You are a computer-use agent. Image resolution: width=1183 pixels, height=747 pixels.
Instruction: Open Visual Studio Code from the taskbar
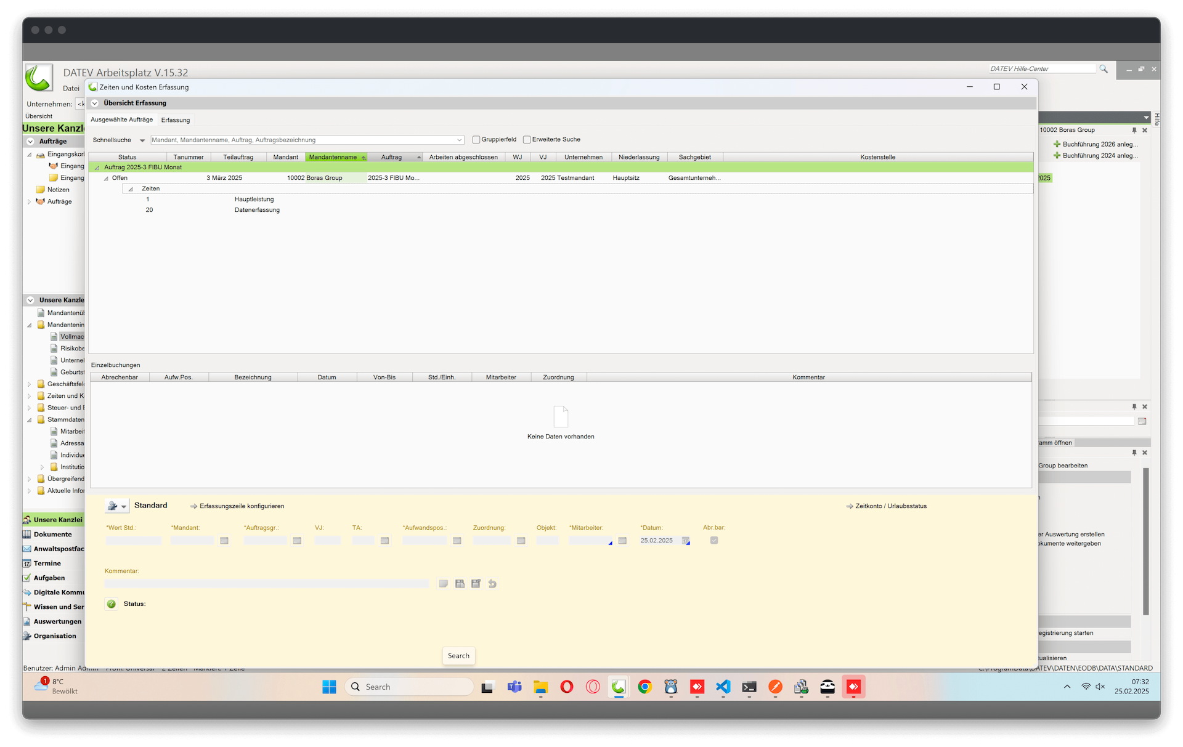(x=723, y=687)
